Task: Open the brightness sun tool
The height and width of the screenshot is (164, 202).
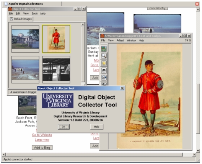Action: 104,63
